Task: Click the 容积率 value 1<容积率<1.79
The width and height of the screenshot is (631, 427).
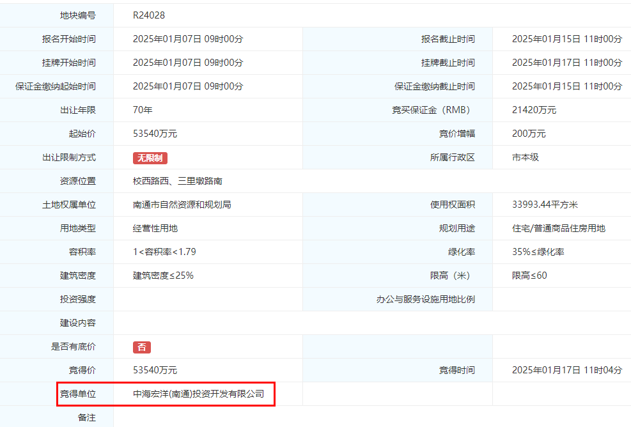Action: point(164,252)
